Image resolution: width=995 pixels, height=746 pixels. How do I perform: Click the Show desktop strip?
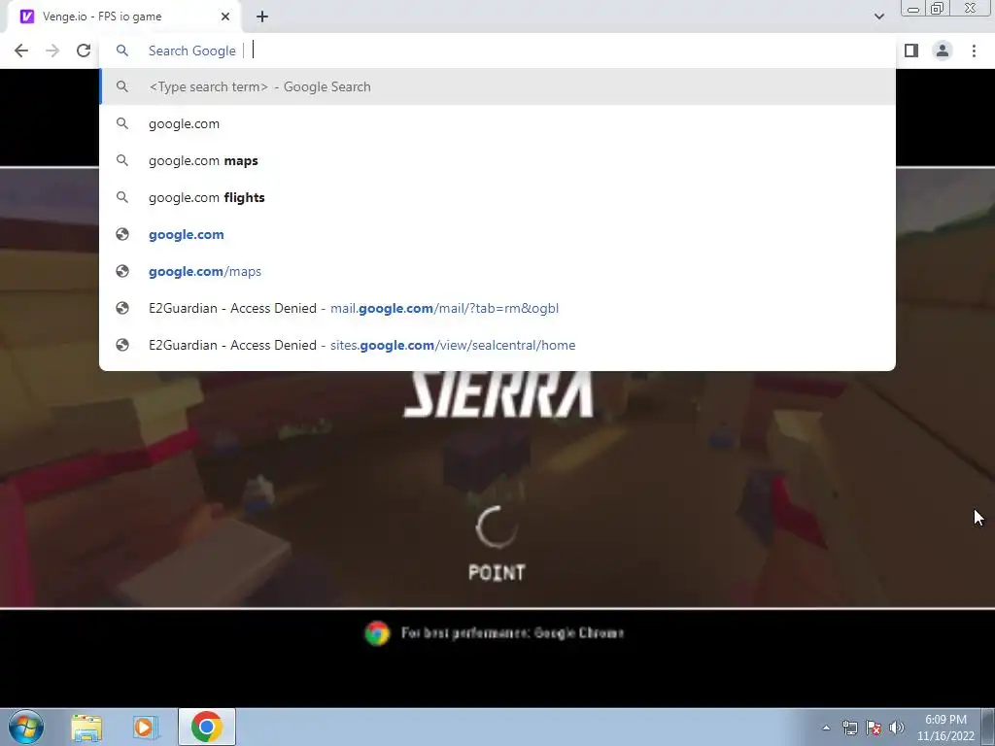click(x=988, y=727)
